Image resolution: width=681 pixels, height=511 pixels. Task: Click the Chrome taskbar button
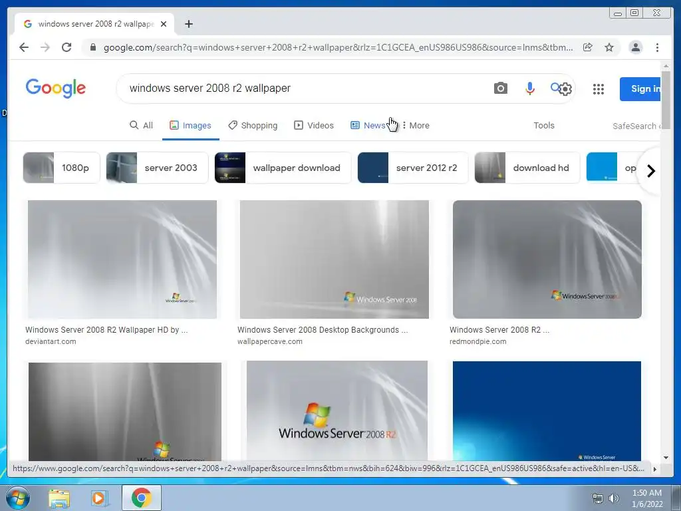(x=142, y=498)
